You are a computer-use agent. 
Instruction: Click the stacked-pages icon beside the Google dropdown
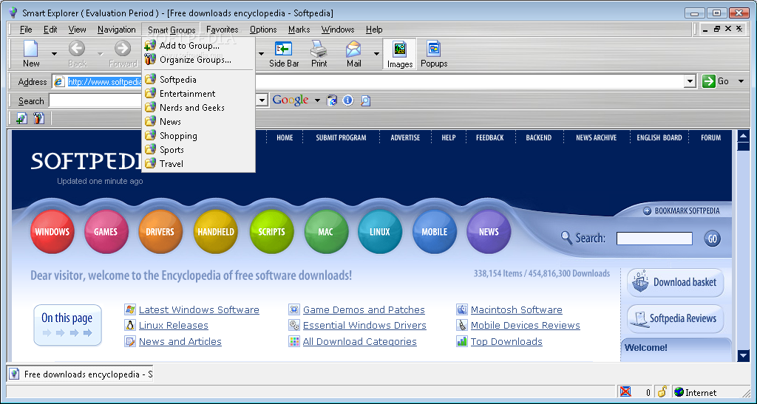tap(332, 100)
